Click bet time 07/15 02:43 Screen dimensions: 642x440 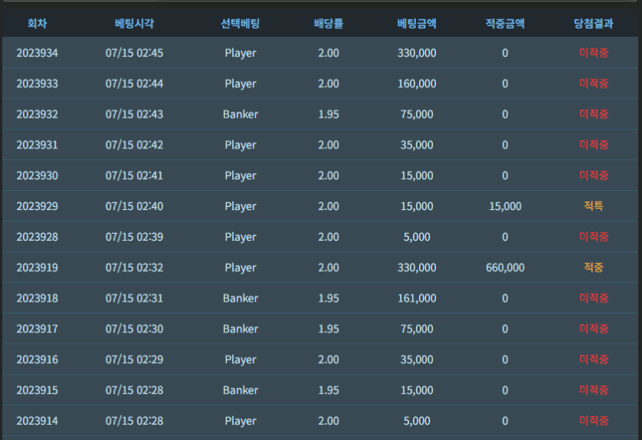click(135, 114)
